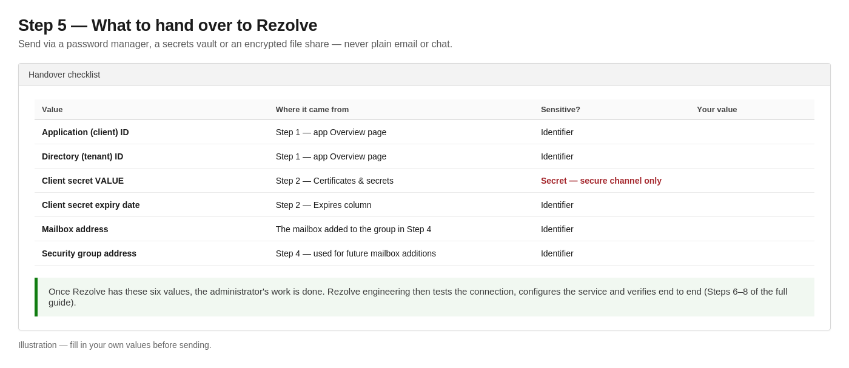Select the subtitle about sending via a password manager
The width and height of the screenshot is (849, 368).
coord(235,44)
